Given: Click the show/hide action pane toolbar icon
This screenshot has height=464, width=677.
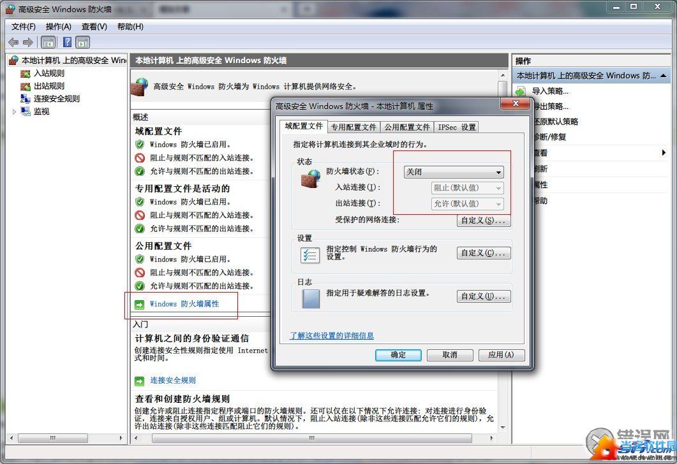Looking at the screenshot, I should coord(82,42).
